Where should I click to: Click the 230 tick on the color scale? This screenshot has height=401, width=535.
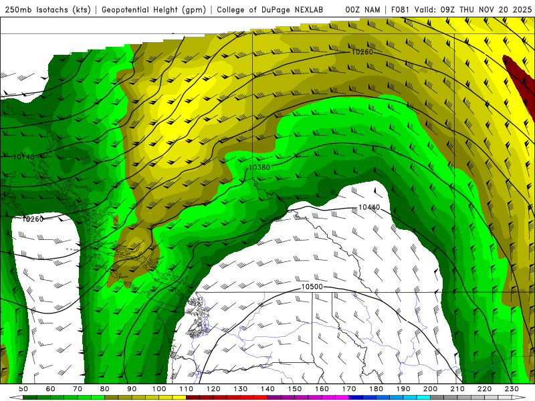[512, 389]
